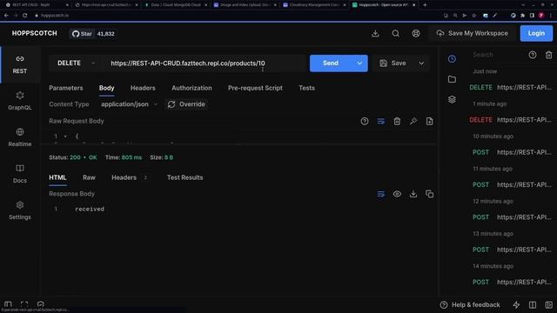This screenshot has width=557, height=313.
Task: Switch to the response Headers tab
Action: 130,177
